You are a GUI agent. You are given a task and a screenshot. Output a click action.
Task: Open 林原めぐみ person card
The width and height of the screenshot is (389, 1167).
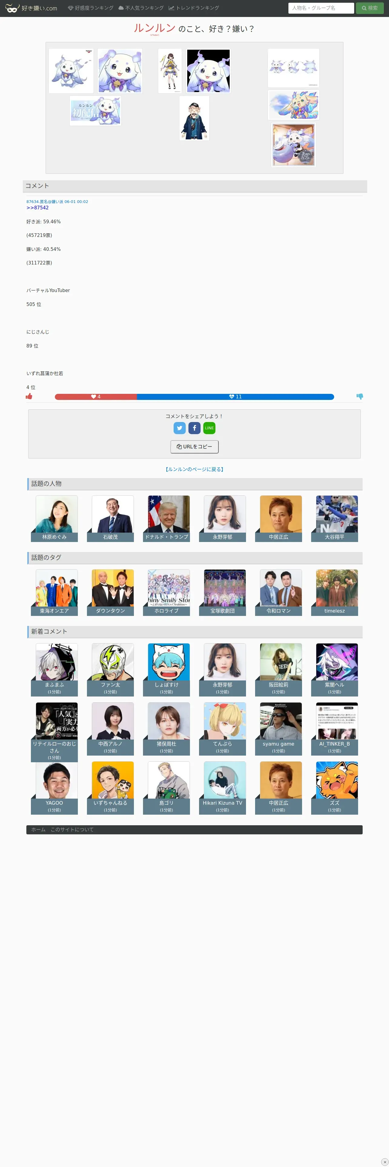coord(54,519)
